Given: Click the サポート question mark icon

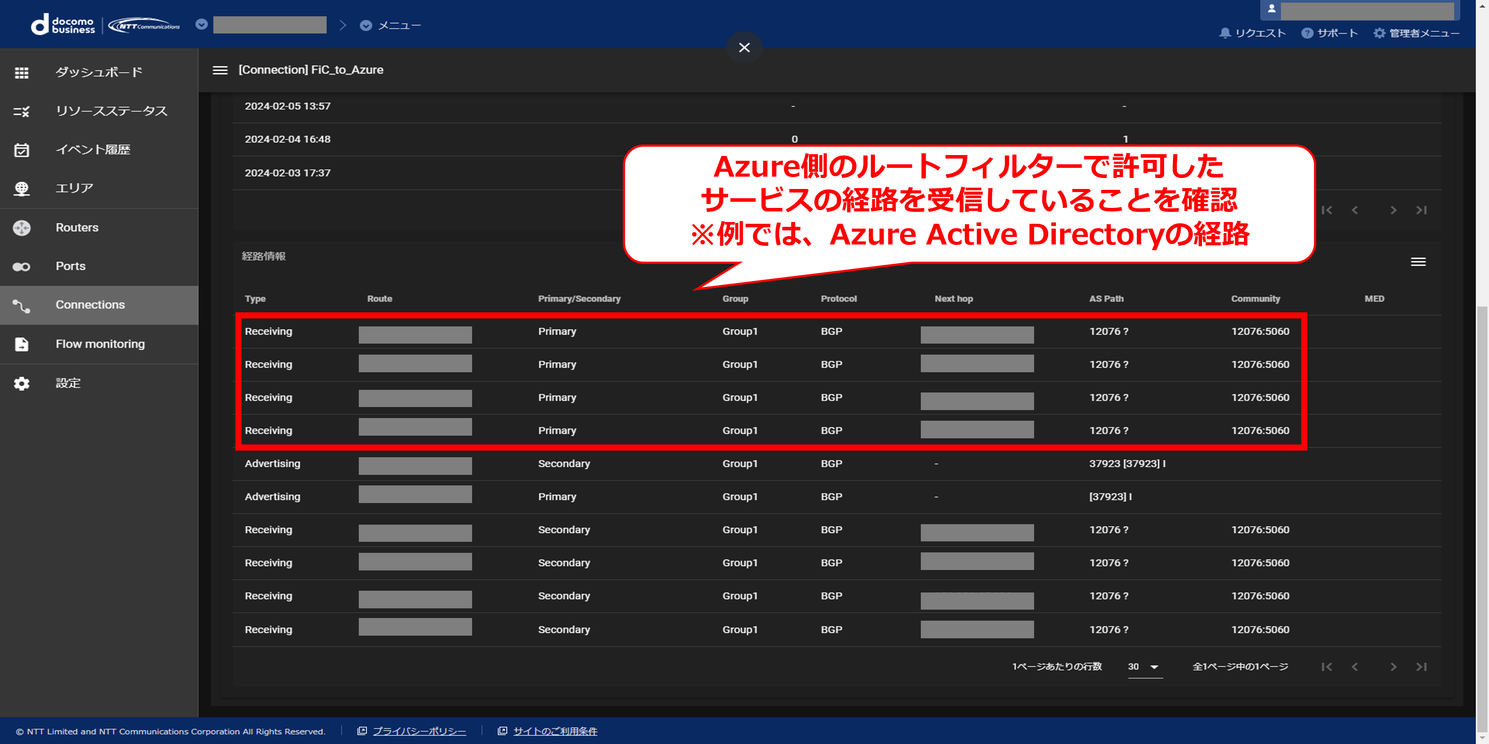Looking at the screenshot, I should click(1307, 33).
